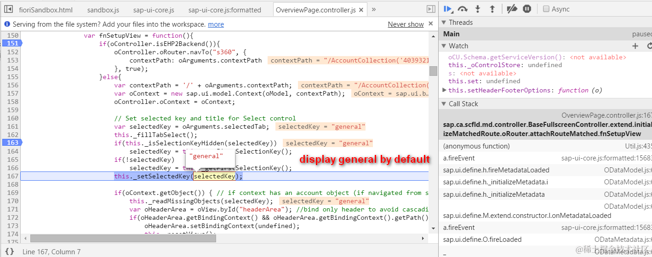Select the fireMetadataLoaded stack frame
652x257 pixels.
(x=546, y=170)
